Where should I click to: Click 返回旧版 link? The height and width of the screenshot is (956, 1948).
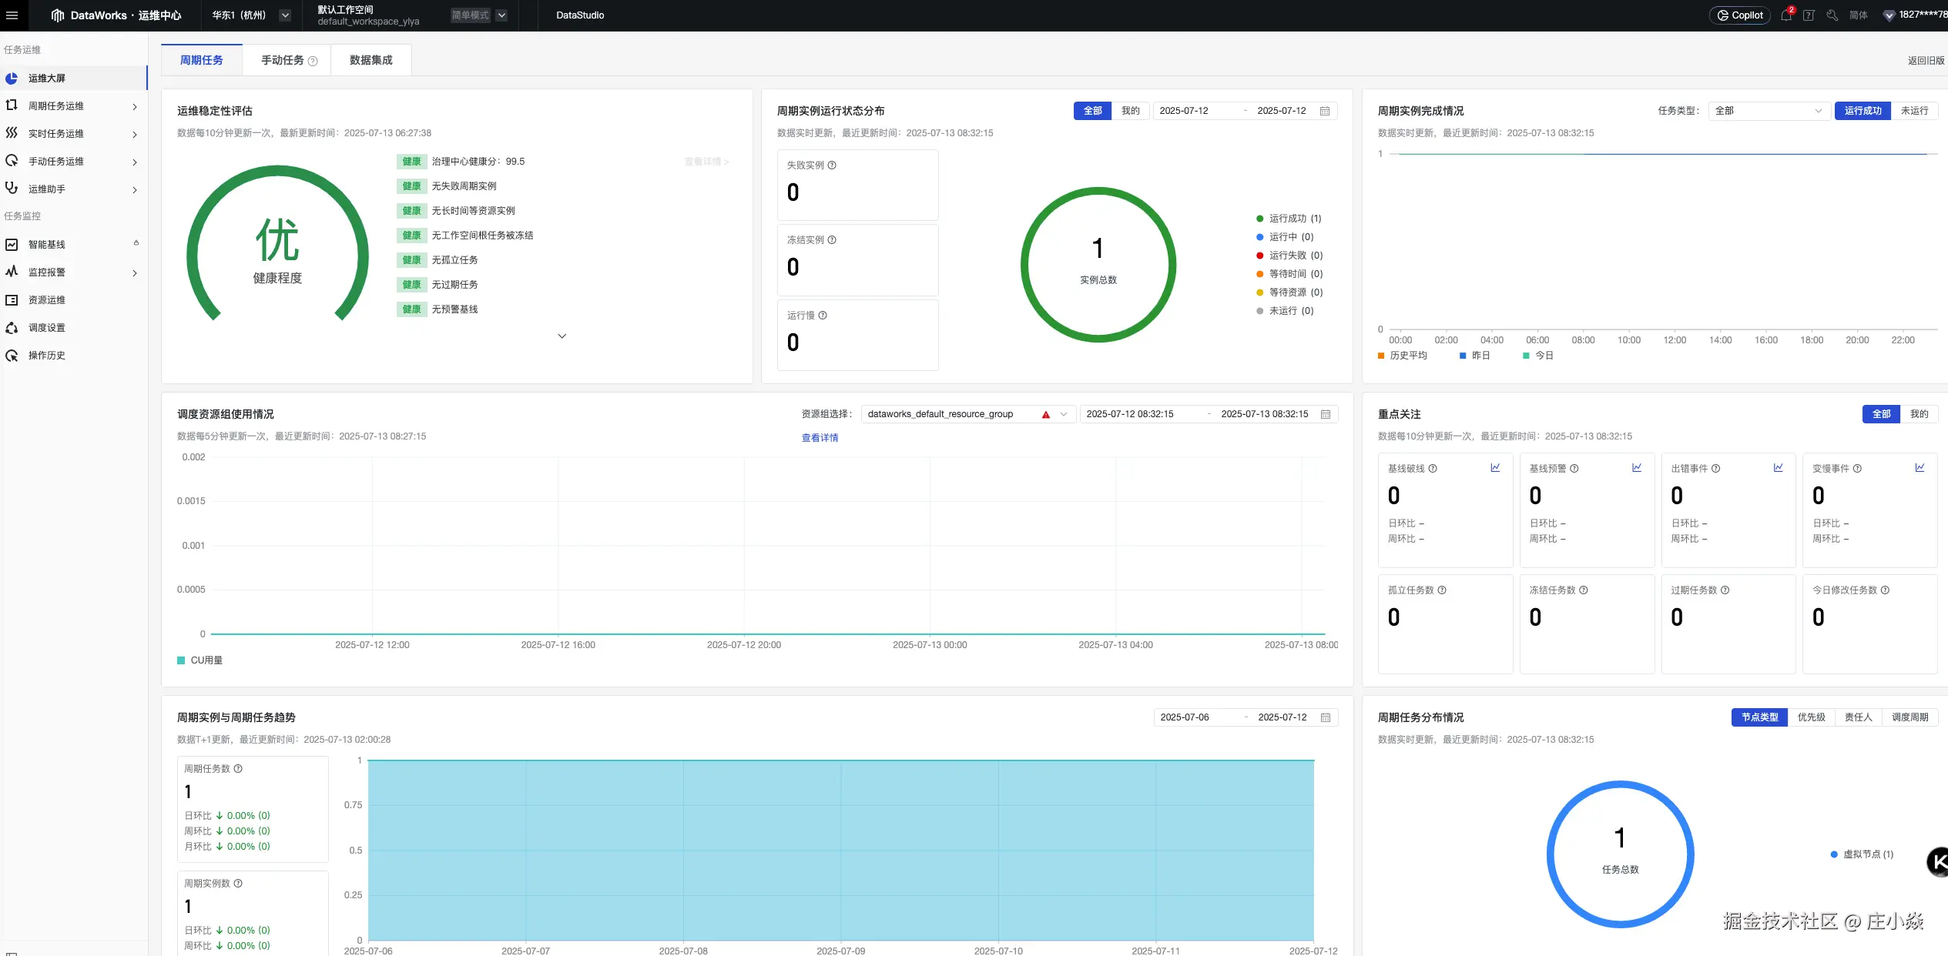pos(1925,61)
